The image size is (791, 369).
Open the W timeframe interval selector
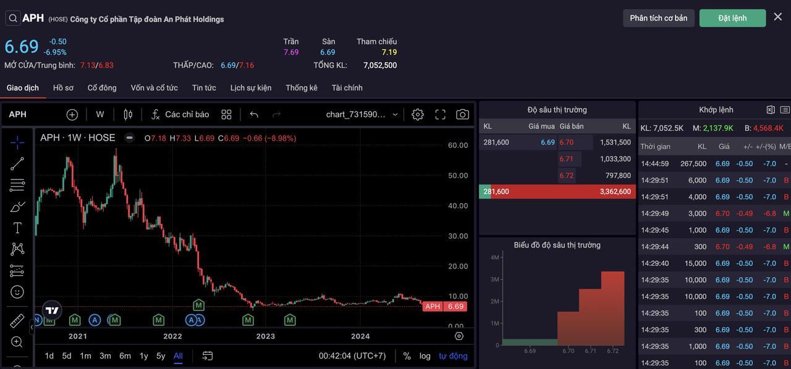(100, 114)
